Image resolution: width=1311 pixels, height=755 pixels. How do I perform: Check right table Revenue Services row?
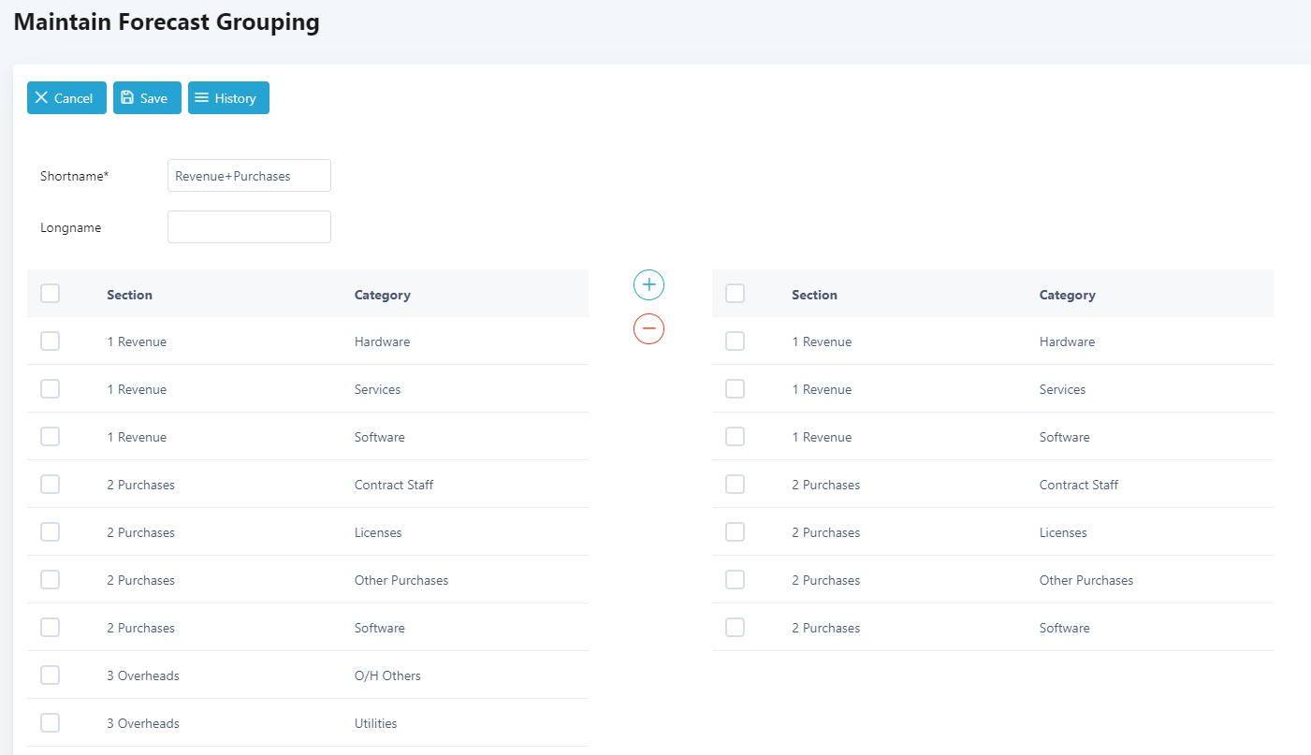click(736, 389)
